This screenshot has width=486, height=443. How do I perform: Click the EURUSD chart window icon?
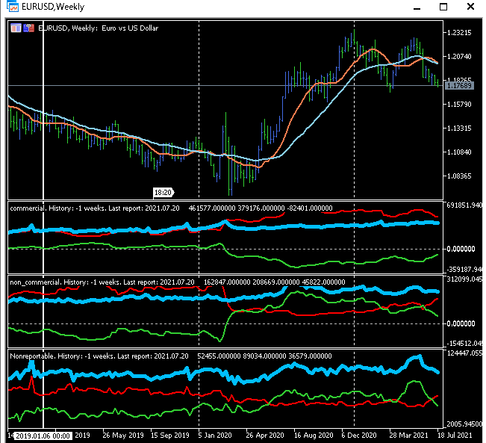[13, 6]
